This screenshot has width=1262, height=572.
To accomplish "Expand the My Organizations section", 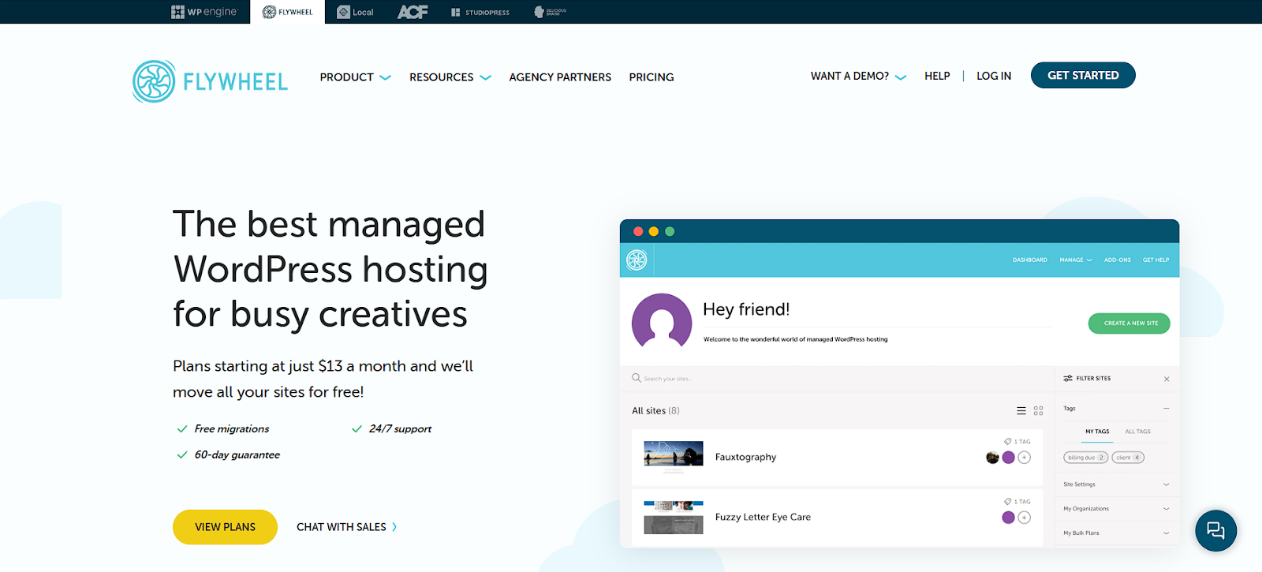I will pos(1116,509).
